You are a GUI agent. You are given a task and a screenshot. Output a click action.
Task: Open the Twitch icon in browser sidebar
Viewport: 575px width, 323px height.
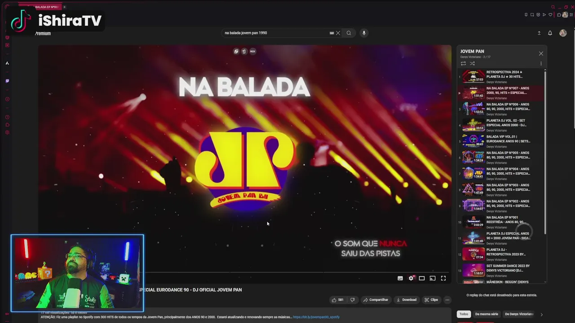[7, 81]
